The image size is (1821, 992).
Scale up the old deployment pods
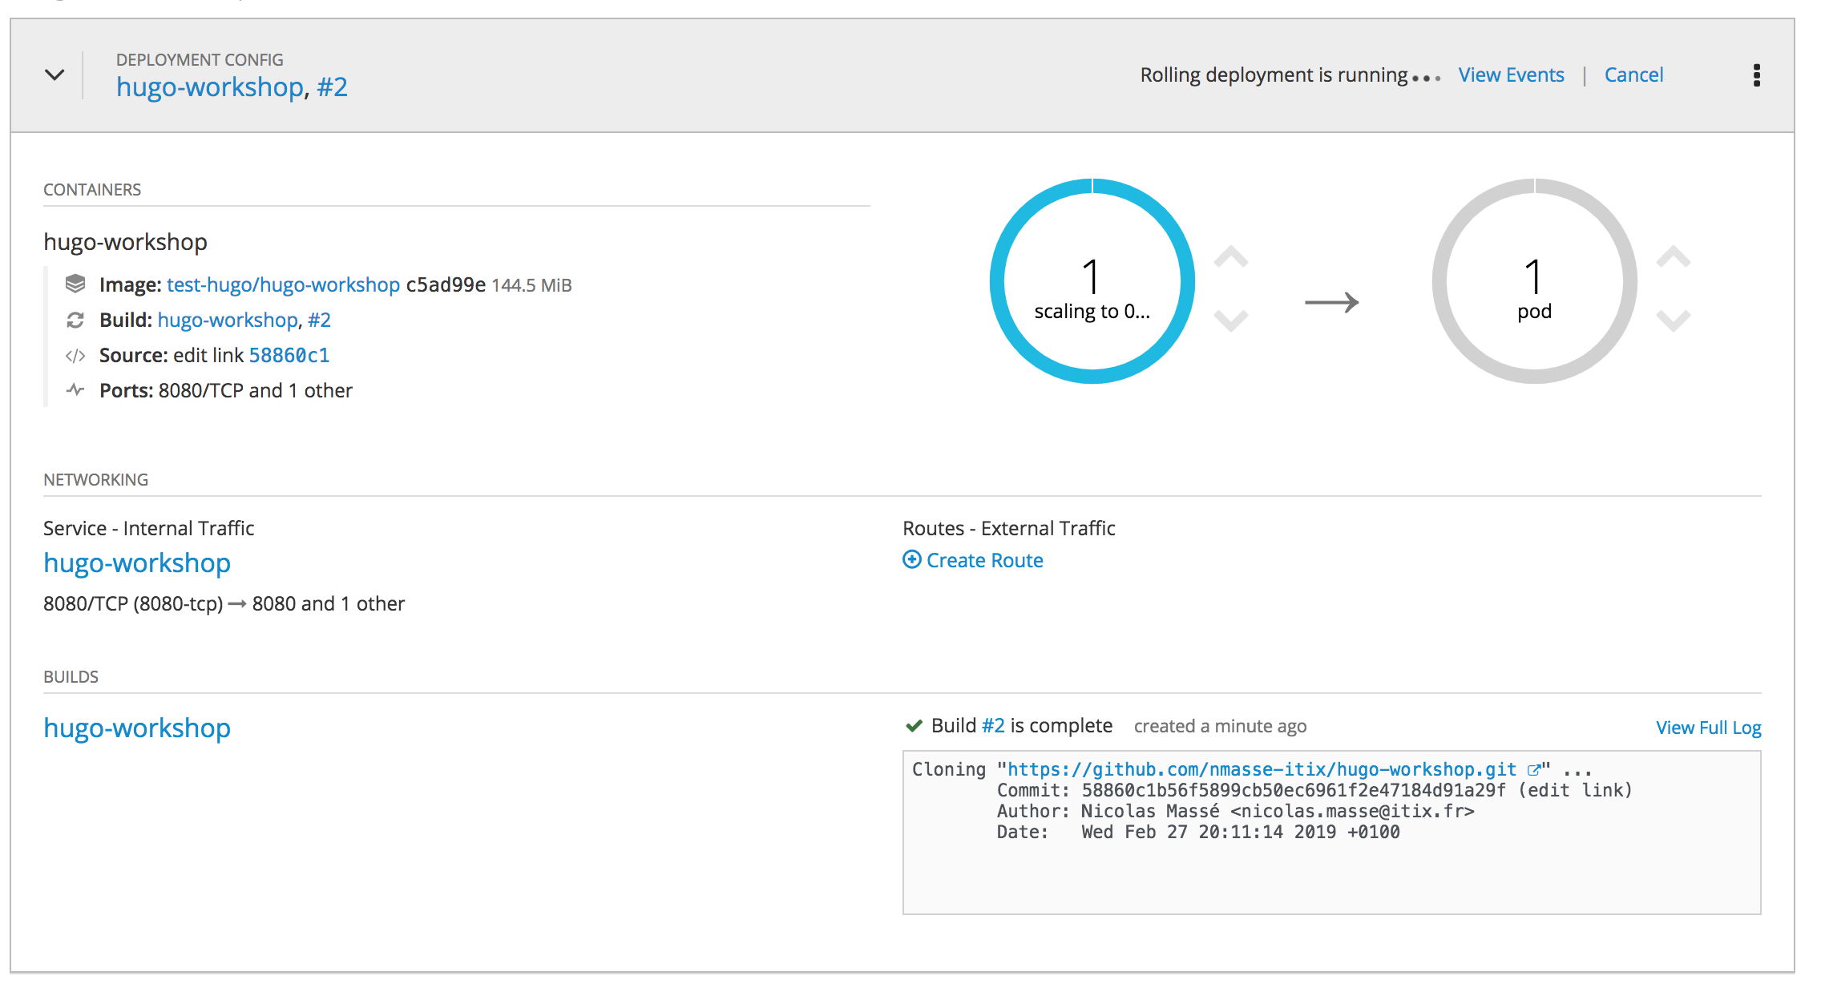(1230, 258)
